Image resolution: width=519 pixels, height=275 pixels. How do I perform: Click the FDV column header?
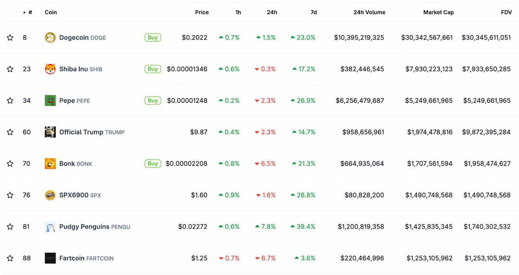click(506, 13)
